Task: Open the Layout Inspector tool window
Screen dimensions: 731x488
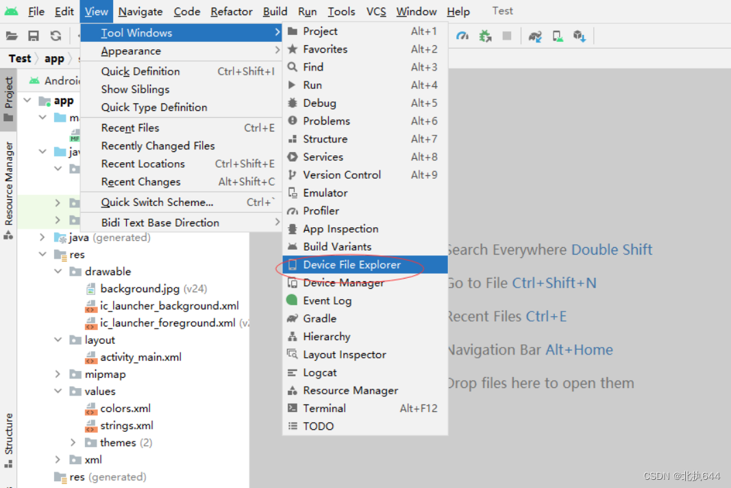Action: [x=365, y=355]
